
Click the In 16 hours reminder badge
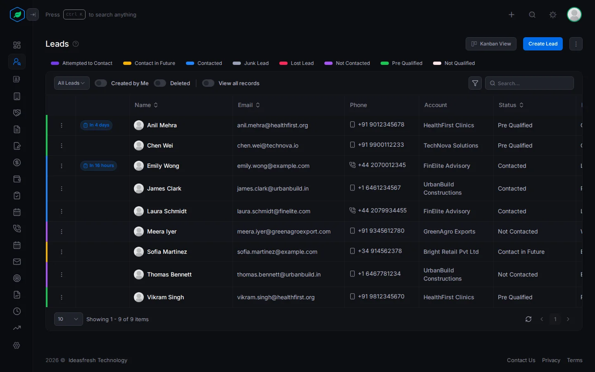click(98, 166)
